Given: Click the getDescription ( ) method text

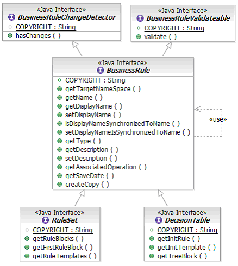Looking at the screenshot, I should point(92,150).
